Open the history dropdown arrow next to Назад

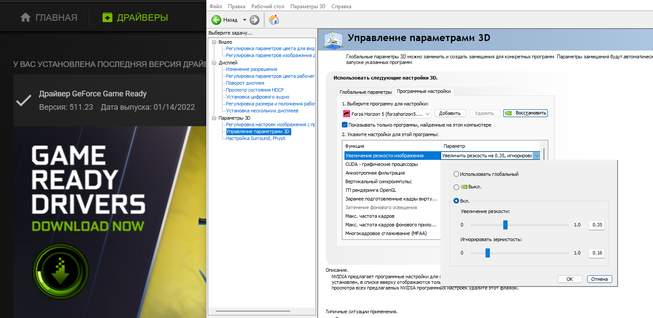[244, 20]
